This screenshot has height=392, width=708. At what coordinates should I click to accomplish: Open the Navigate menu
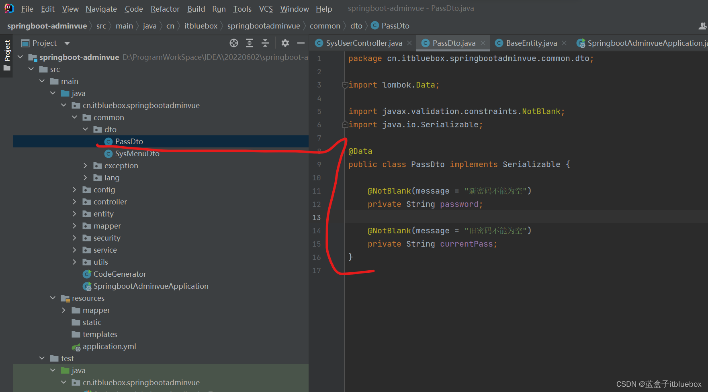(101, 9)
